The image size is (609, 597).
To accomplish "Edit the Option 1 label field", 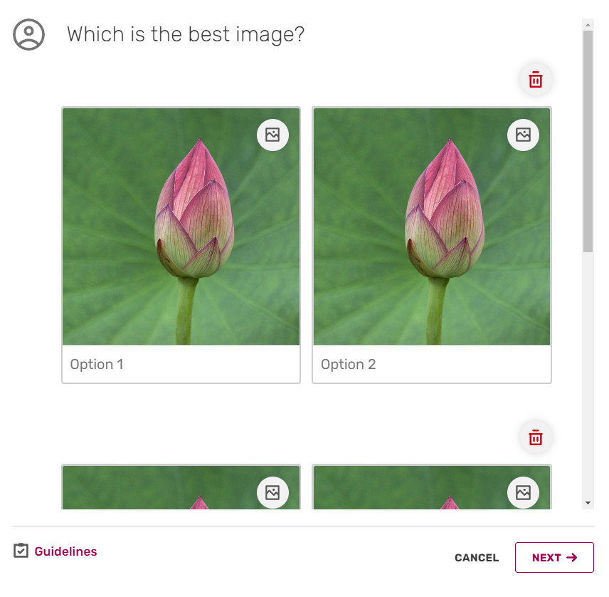I will click(x=181, y=364).
